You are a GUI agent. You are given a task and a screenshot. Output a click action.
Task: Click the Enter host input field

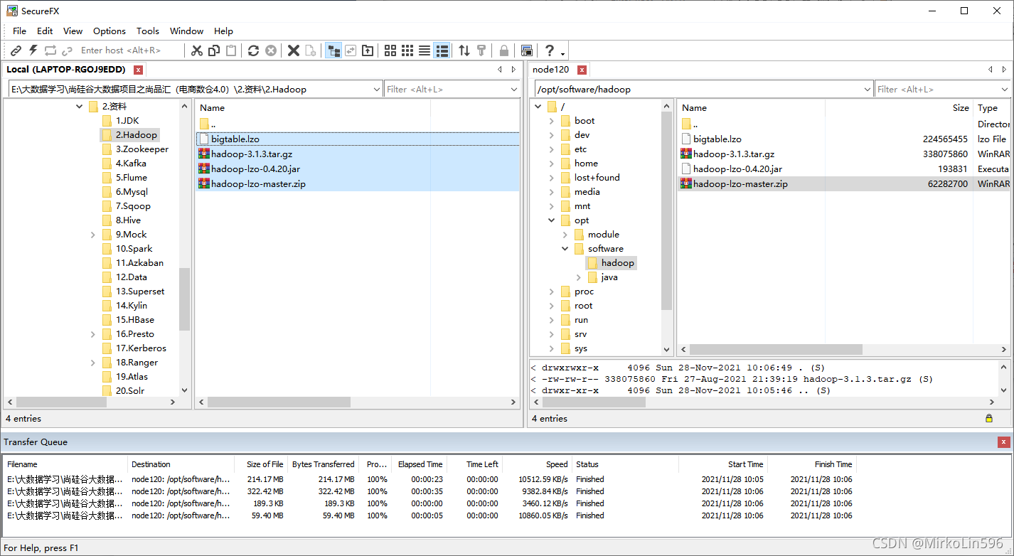[x=130, y=50]
